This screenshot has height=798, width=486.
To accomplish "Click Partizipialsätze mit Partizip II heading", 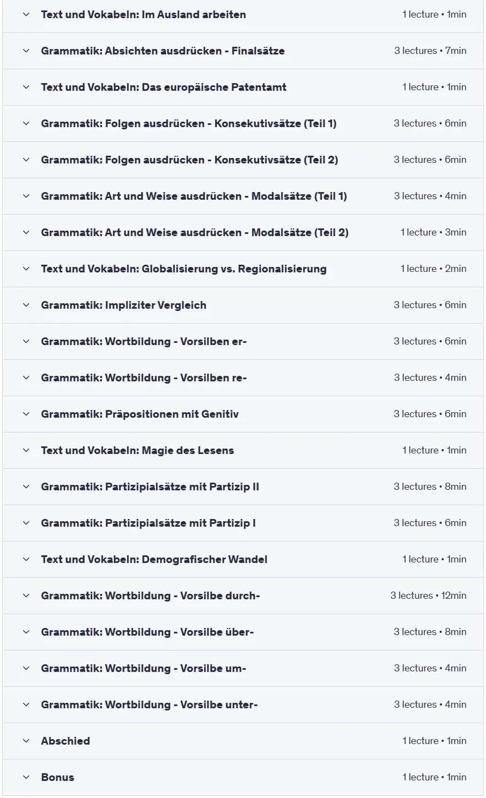I will tap(150, 487).
